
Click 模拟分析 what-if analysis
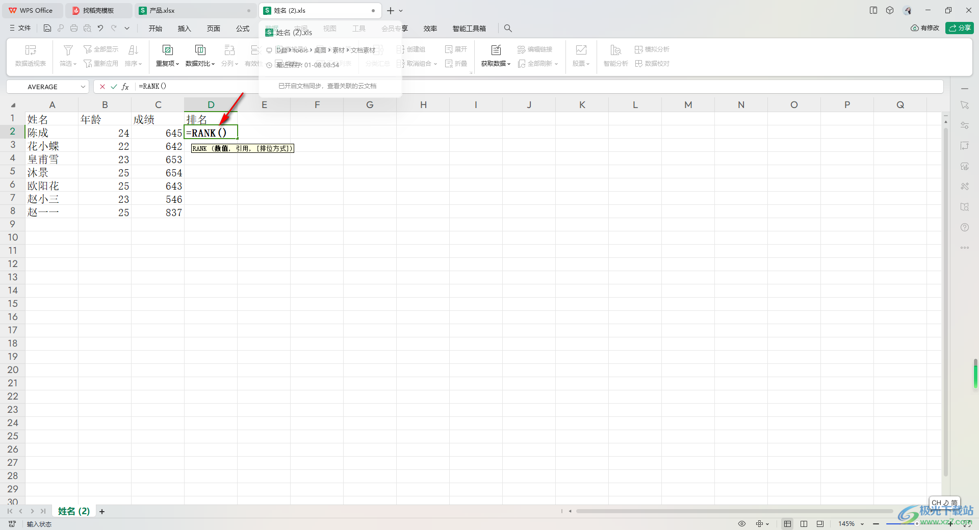click(652, 49)
